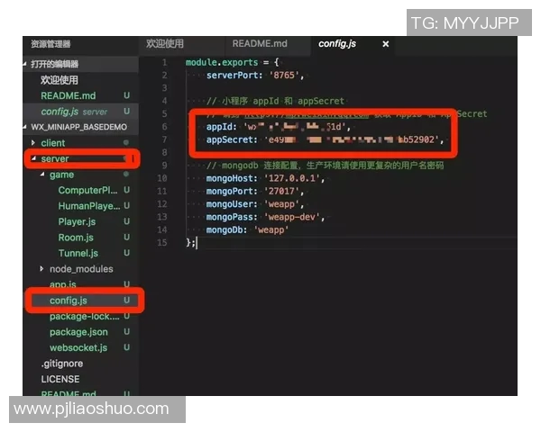Expand the node_modules folder

tap(80, 269)
